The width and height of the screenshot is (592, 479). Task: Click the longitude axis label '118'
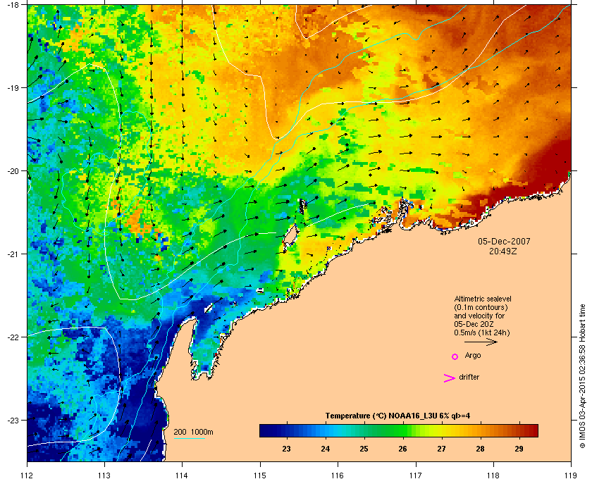click(x=493, y=475)
